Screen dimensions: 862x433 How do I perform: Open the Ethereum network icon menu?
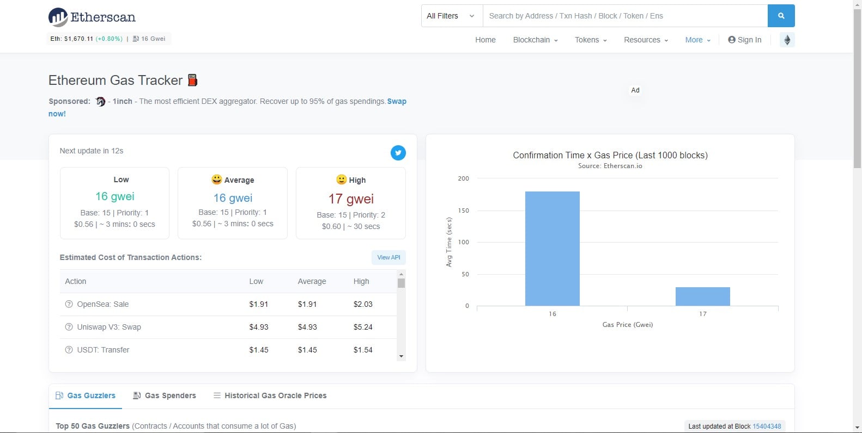point(787,40)
